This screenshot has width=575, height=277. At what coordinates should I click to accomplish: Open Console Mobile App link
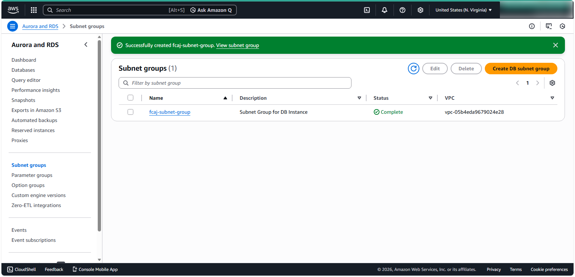[x=95, y=269]
